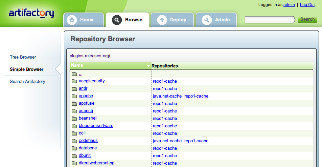322x167 pixels.
Task: Open Search Artifactory from the sidebar
Action: (x=27, y=82)
